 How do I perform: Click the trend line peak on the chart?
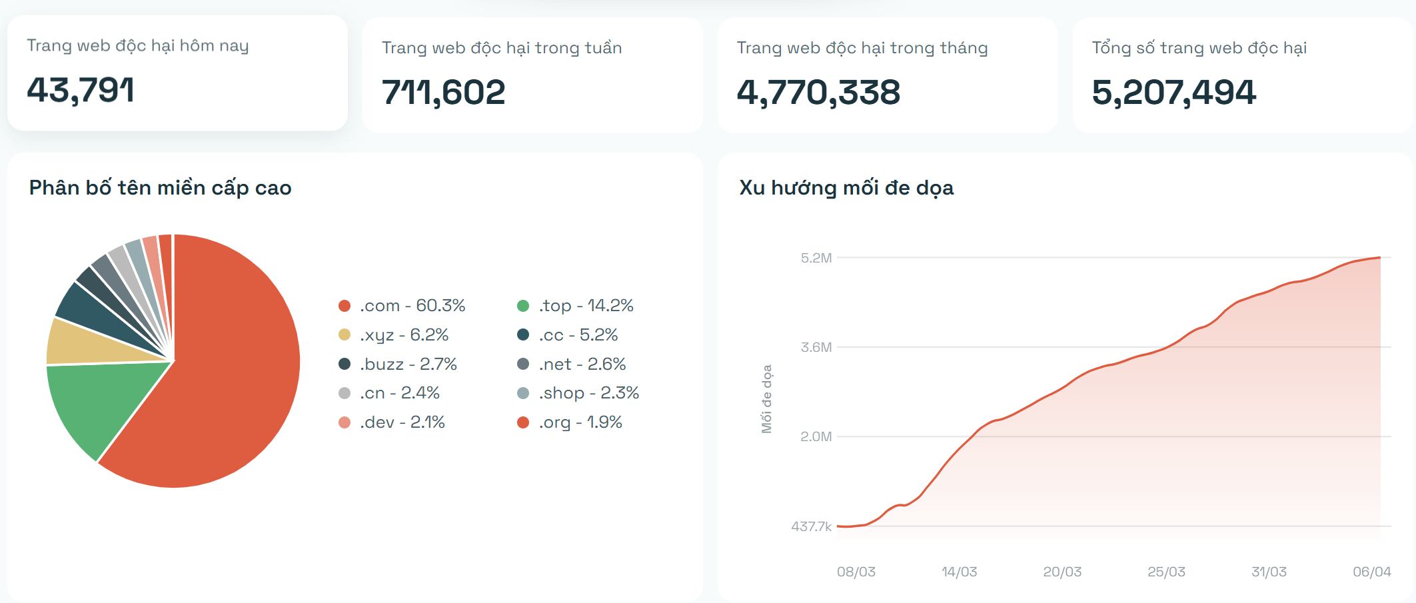click(x=1379, y=258)
